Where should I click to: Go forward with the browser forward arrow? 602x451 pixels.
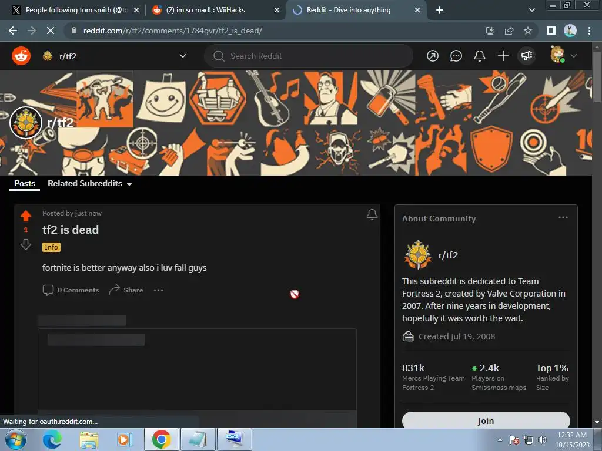[32, 31]
